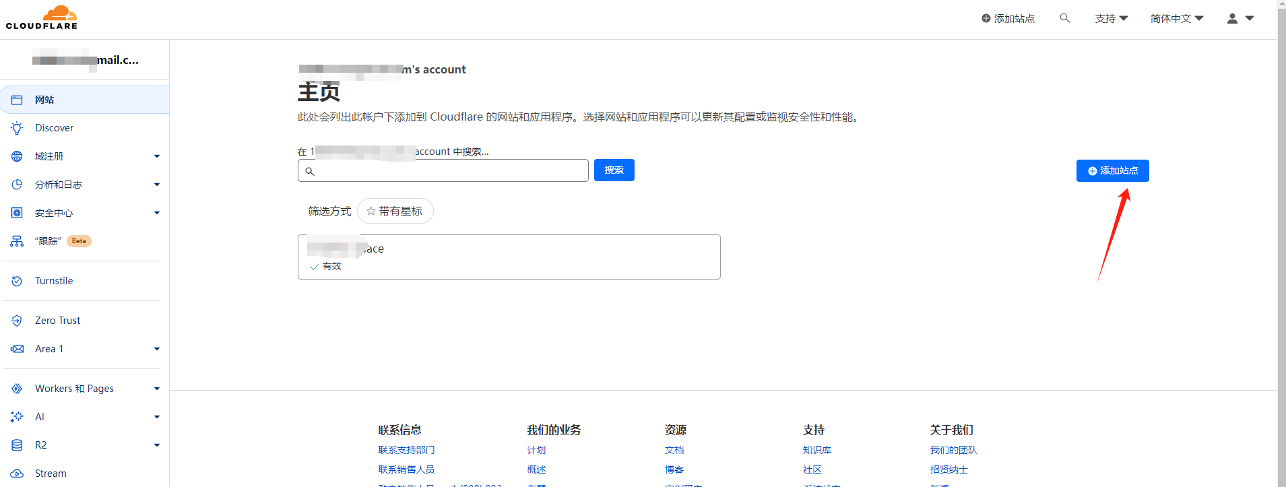
Task: Open the 简体中文 language dropdown
Action: [x=1176, y=19]
